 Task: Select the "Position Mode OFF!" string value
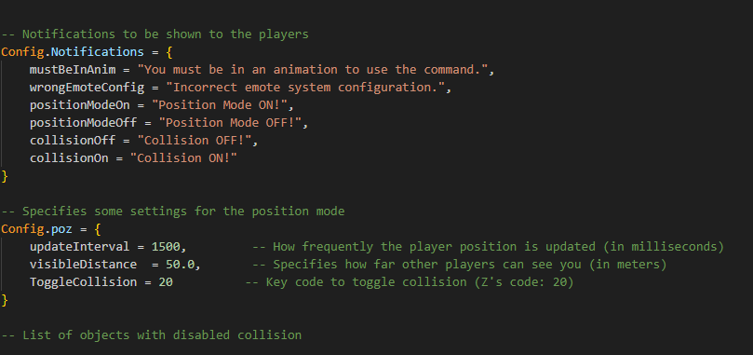pos(229,123)
